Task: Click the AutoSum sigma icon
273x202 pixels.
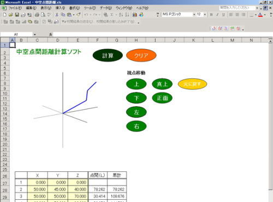Action: (112, 15)
